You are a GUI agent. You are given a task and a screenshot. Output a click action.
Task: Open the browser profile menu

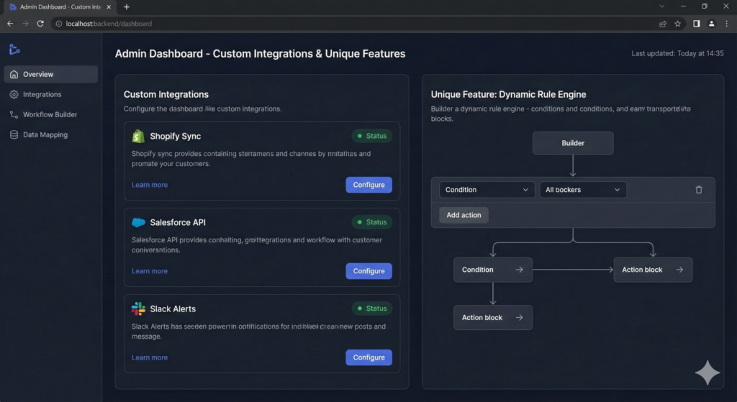712,24
